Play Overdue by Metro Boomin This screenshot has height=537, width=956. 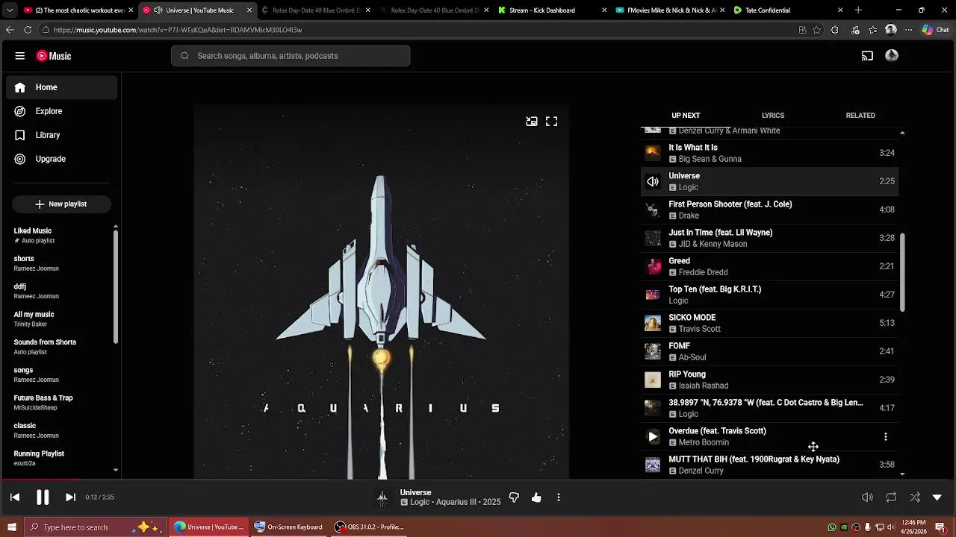pyautogui.click(x=653, y=436)
